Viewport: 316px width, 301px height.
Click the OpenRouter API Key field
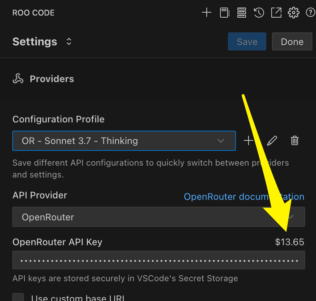click(x=159, y=260)
